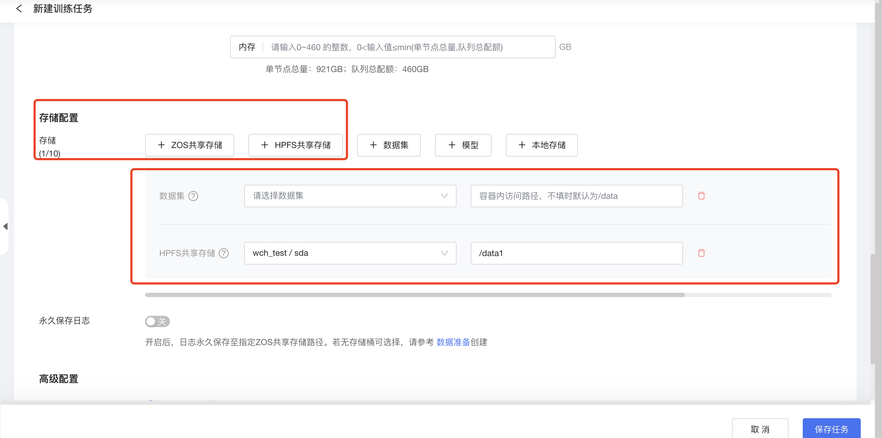Viewport: 882px width, 438px height.
Task: Open the 数据准备 link
Action: pyautogui.click(x=453, y=342)
